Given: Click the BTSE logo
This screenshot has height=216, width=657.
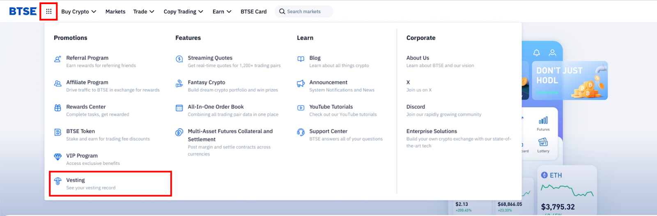Looking at the screenshot, I should click(x=23, y=11).
